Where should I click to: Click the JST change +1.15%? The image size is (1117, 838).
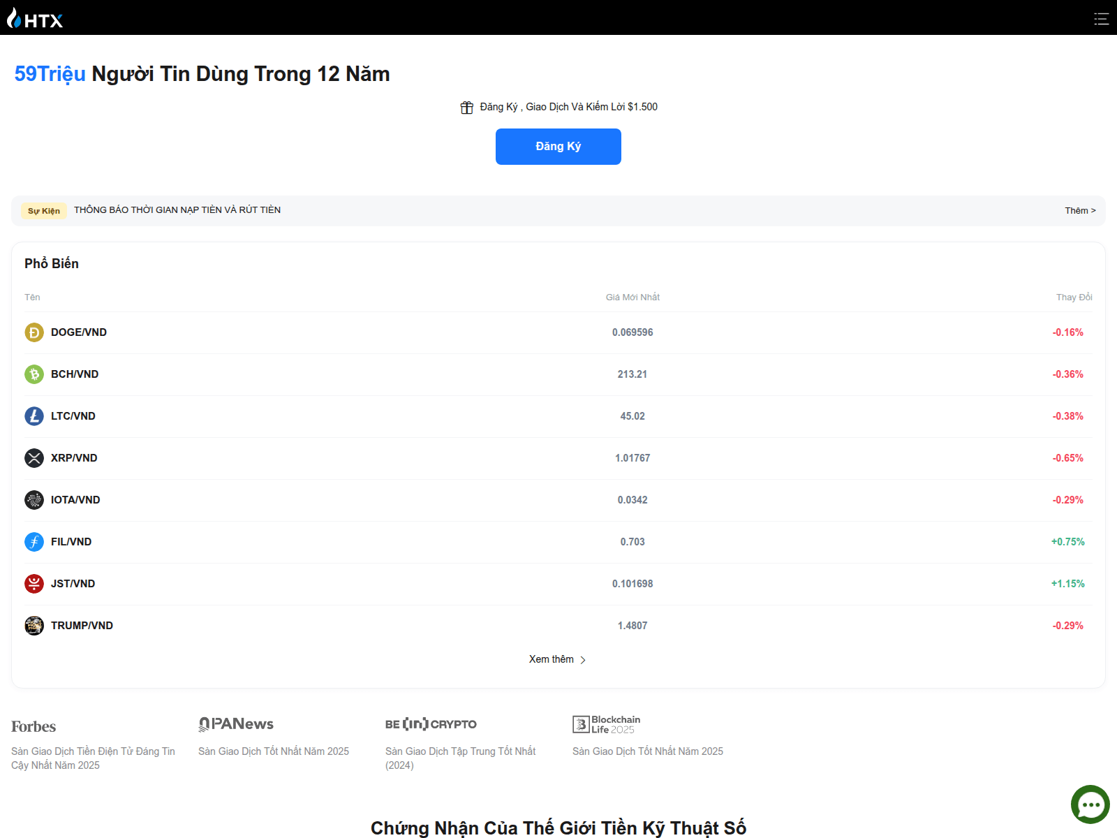1068,584
